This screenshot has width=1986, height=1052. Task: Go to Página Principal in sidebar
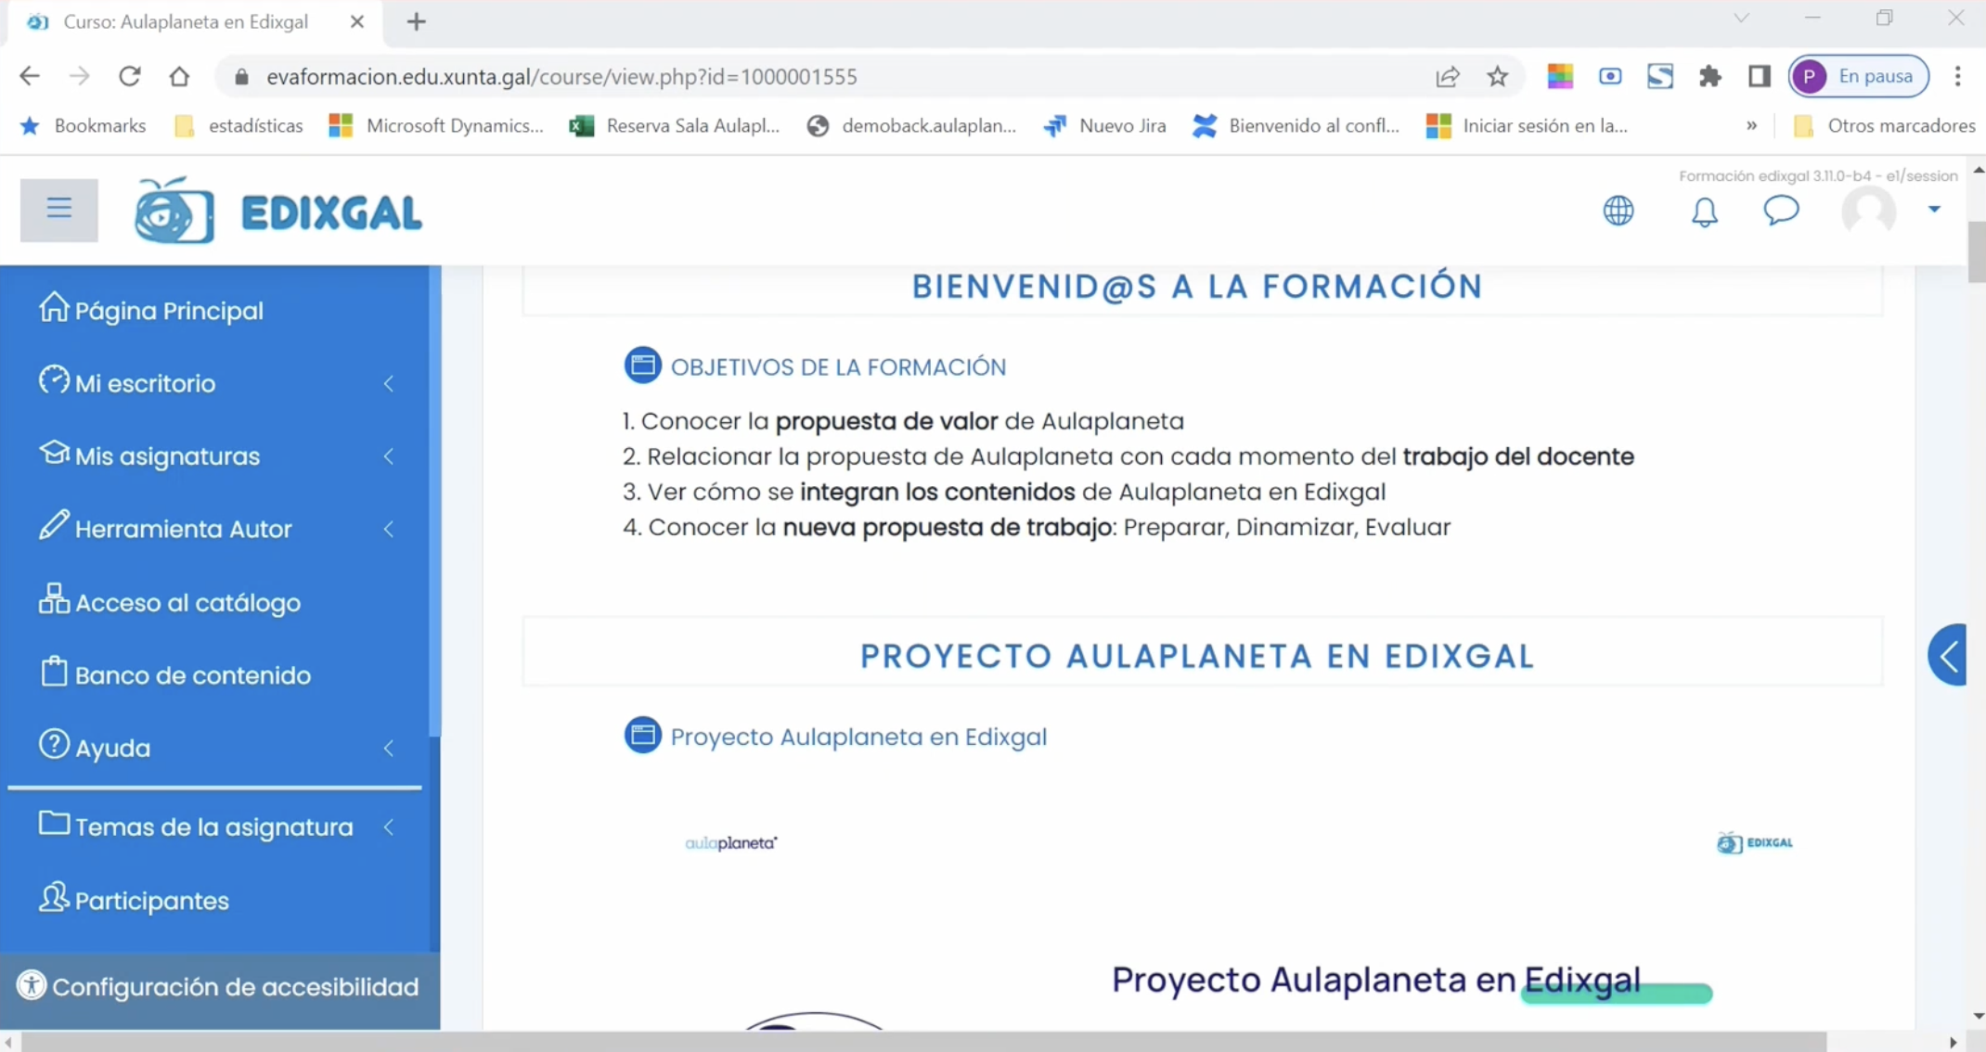[x=169, y=311]
